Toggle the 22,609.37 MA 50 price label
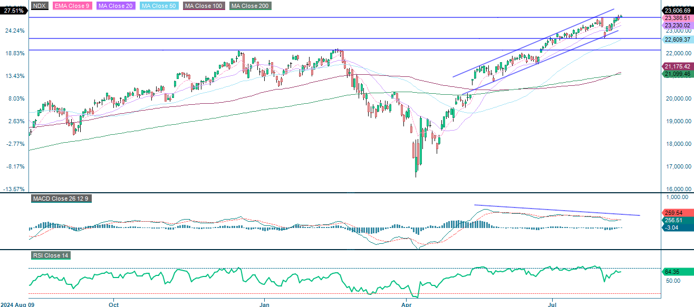Viewport: 694px width, 307px height. (678, 39)
